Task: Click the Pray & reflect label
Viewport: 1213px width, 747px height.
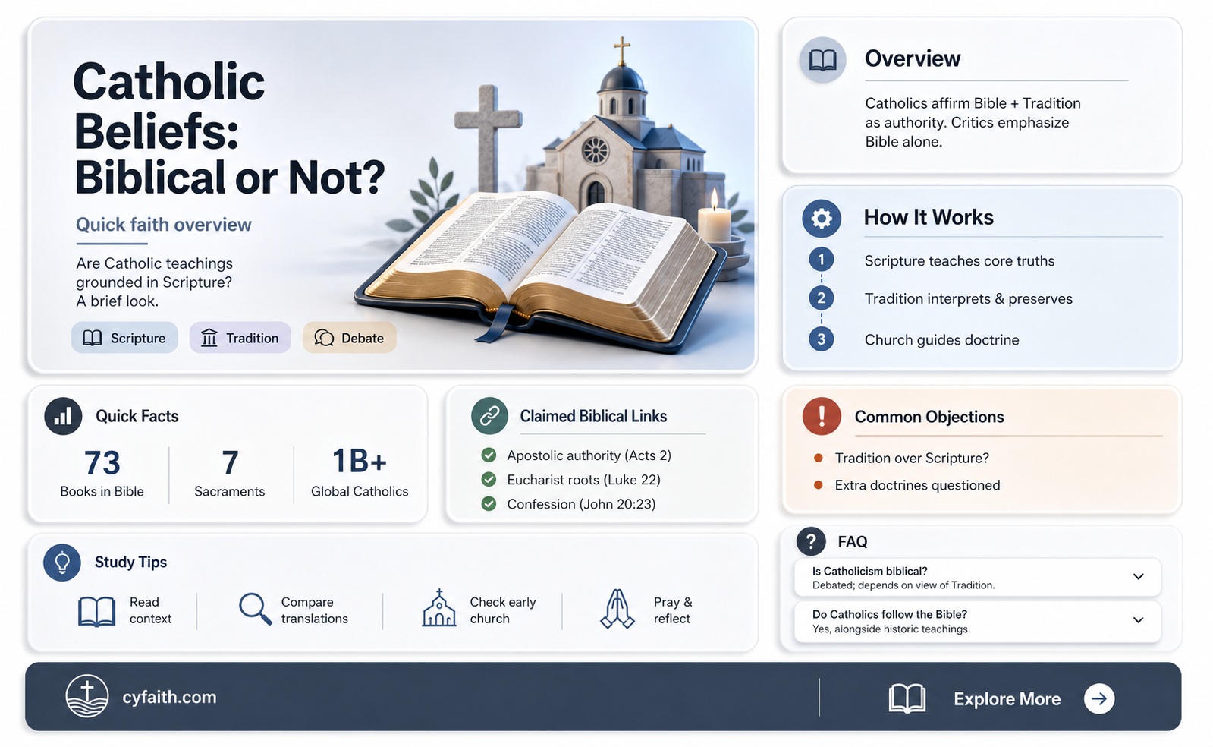Action: (673, 610)
